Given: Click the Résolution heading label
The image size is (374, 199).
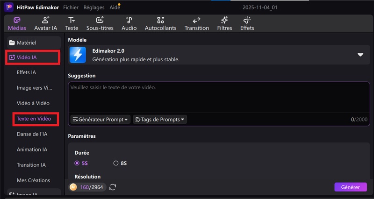Looking at the screenshot, I should tap(87, 177).
